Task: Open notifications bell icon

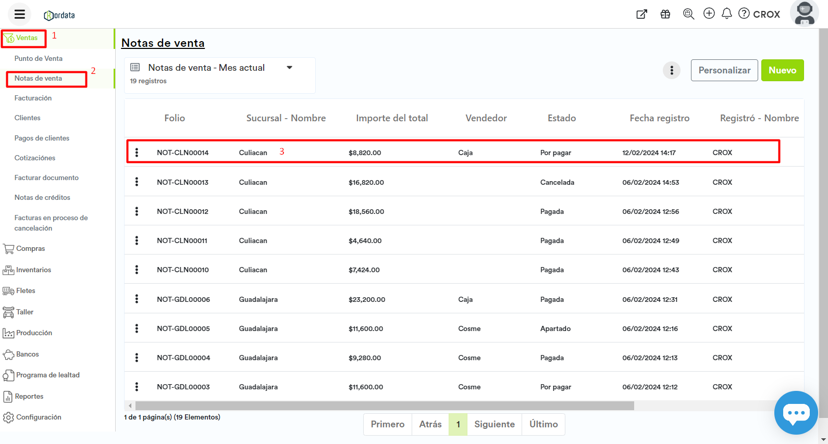Action: click(726, 14)
